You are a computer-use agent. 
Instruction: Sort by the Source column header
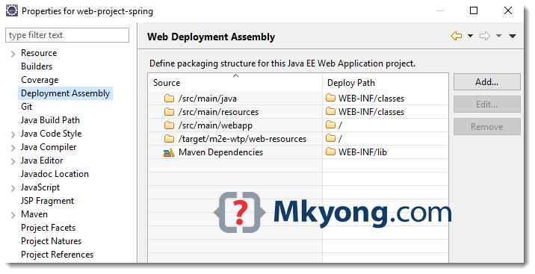click(x=235, y=82)
